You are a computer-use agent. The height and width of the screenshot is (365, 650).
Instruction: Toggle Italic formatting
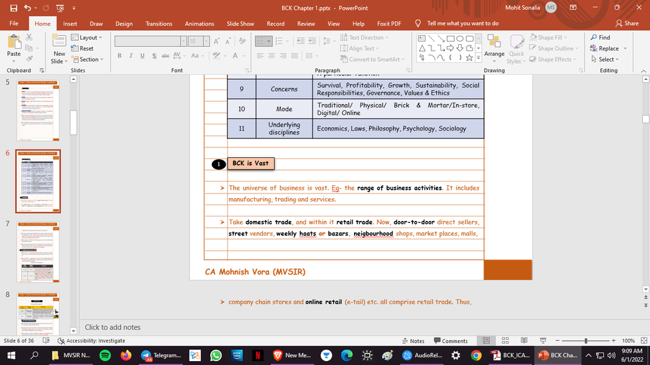[x=131, y=56]
